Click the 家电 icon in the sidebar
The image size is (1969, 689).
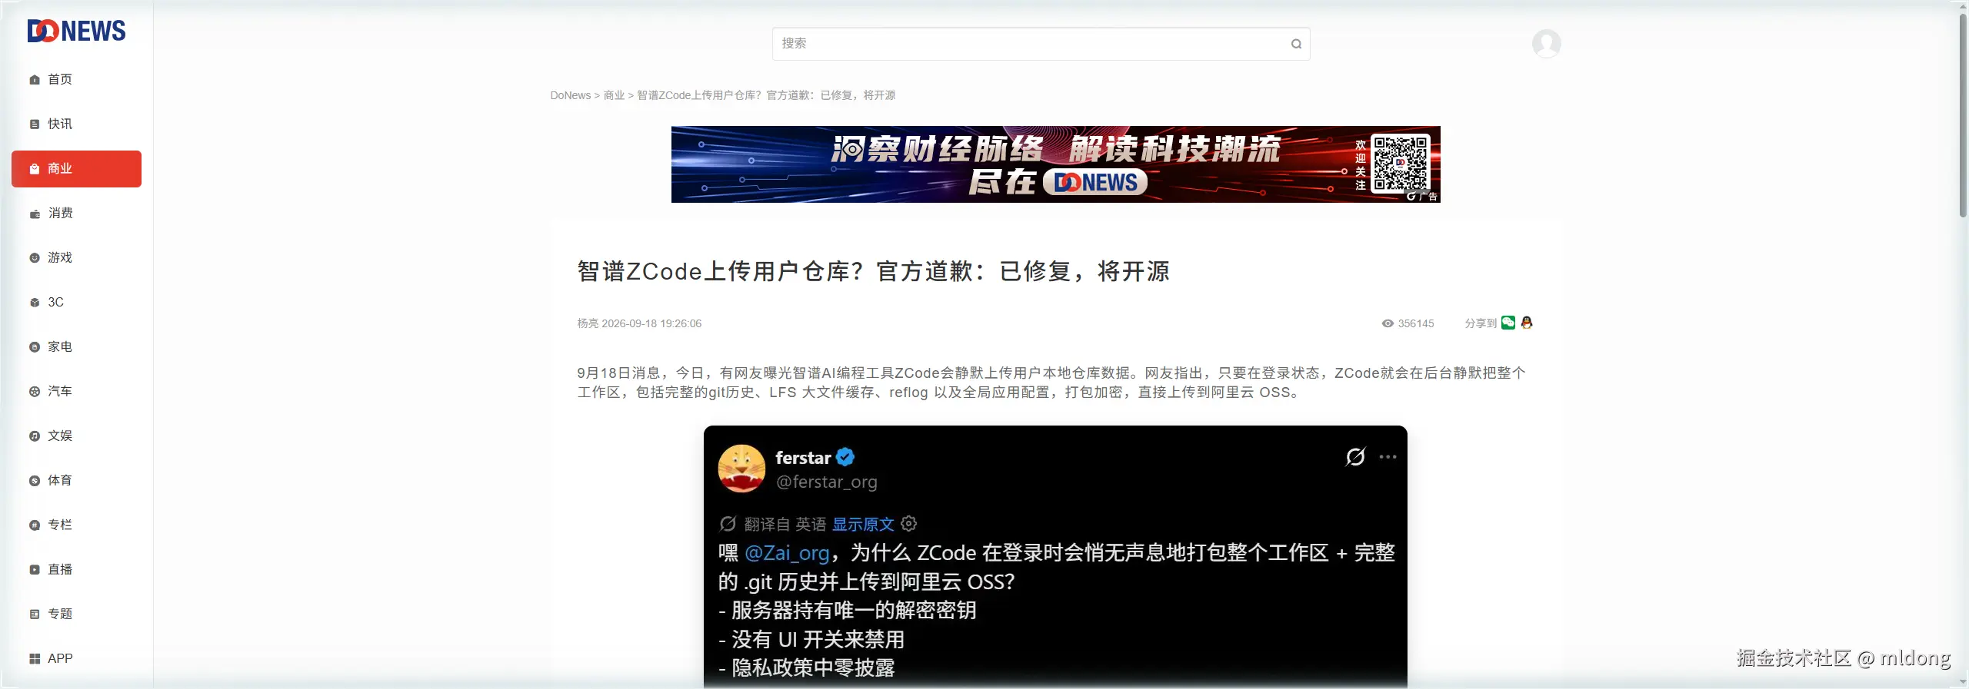pos(35,347)
